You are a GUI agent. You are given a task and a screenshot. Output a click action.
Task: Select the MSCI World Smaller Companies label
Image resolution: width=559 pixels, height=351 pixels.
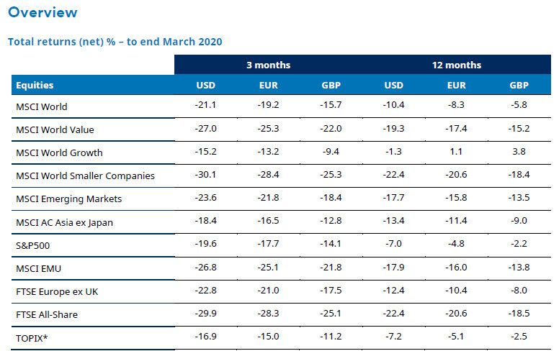click(85, 176)
